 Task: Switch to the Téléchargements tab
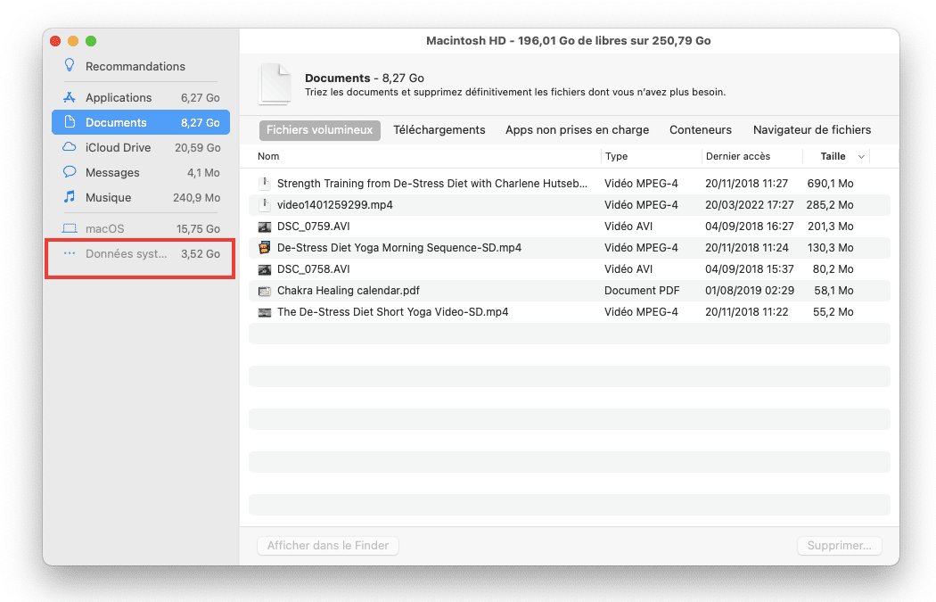click(439, 130)
